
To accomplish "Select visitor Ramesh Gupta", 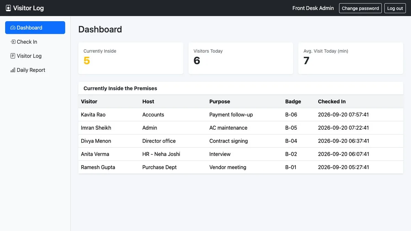I will click(98, 167).
